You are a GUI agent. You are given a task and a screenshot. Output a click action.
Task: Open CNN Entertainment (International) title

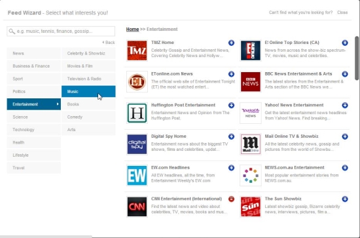tap(187, 199)
